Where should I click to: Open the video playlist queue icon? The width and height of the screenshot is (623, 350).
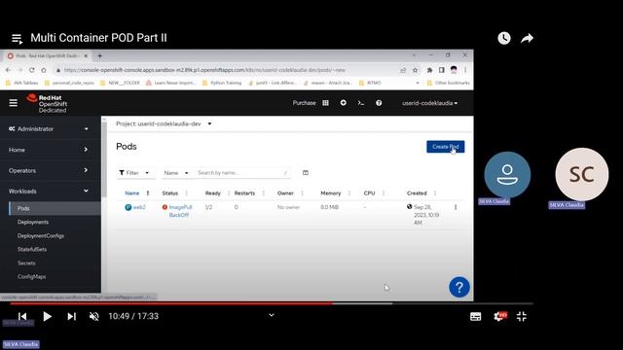coord(17,39)
